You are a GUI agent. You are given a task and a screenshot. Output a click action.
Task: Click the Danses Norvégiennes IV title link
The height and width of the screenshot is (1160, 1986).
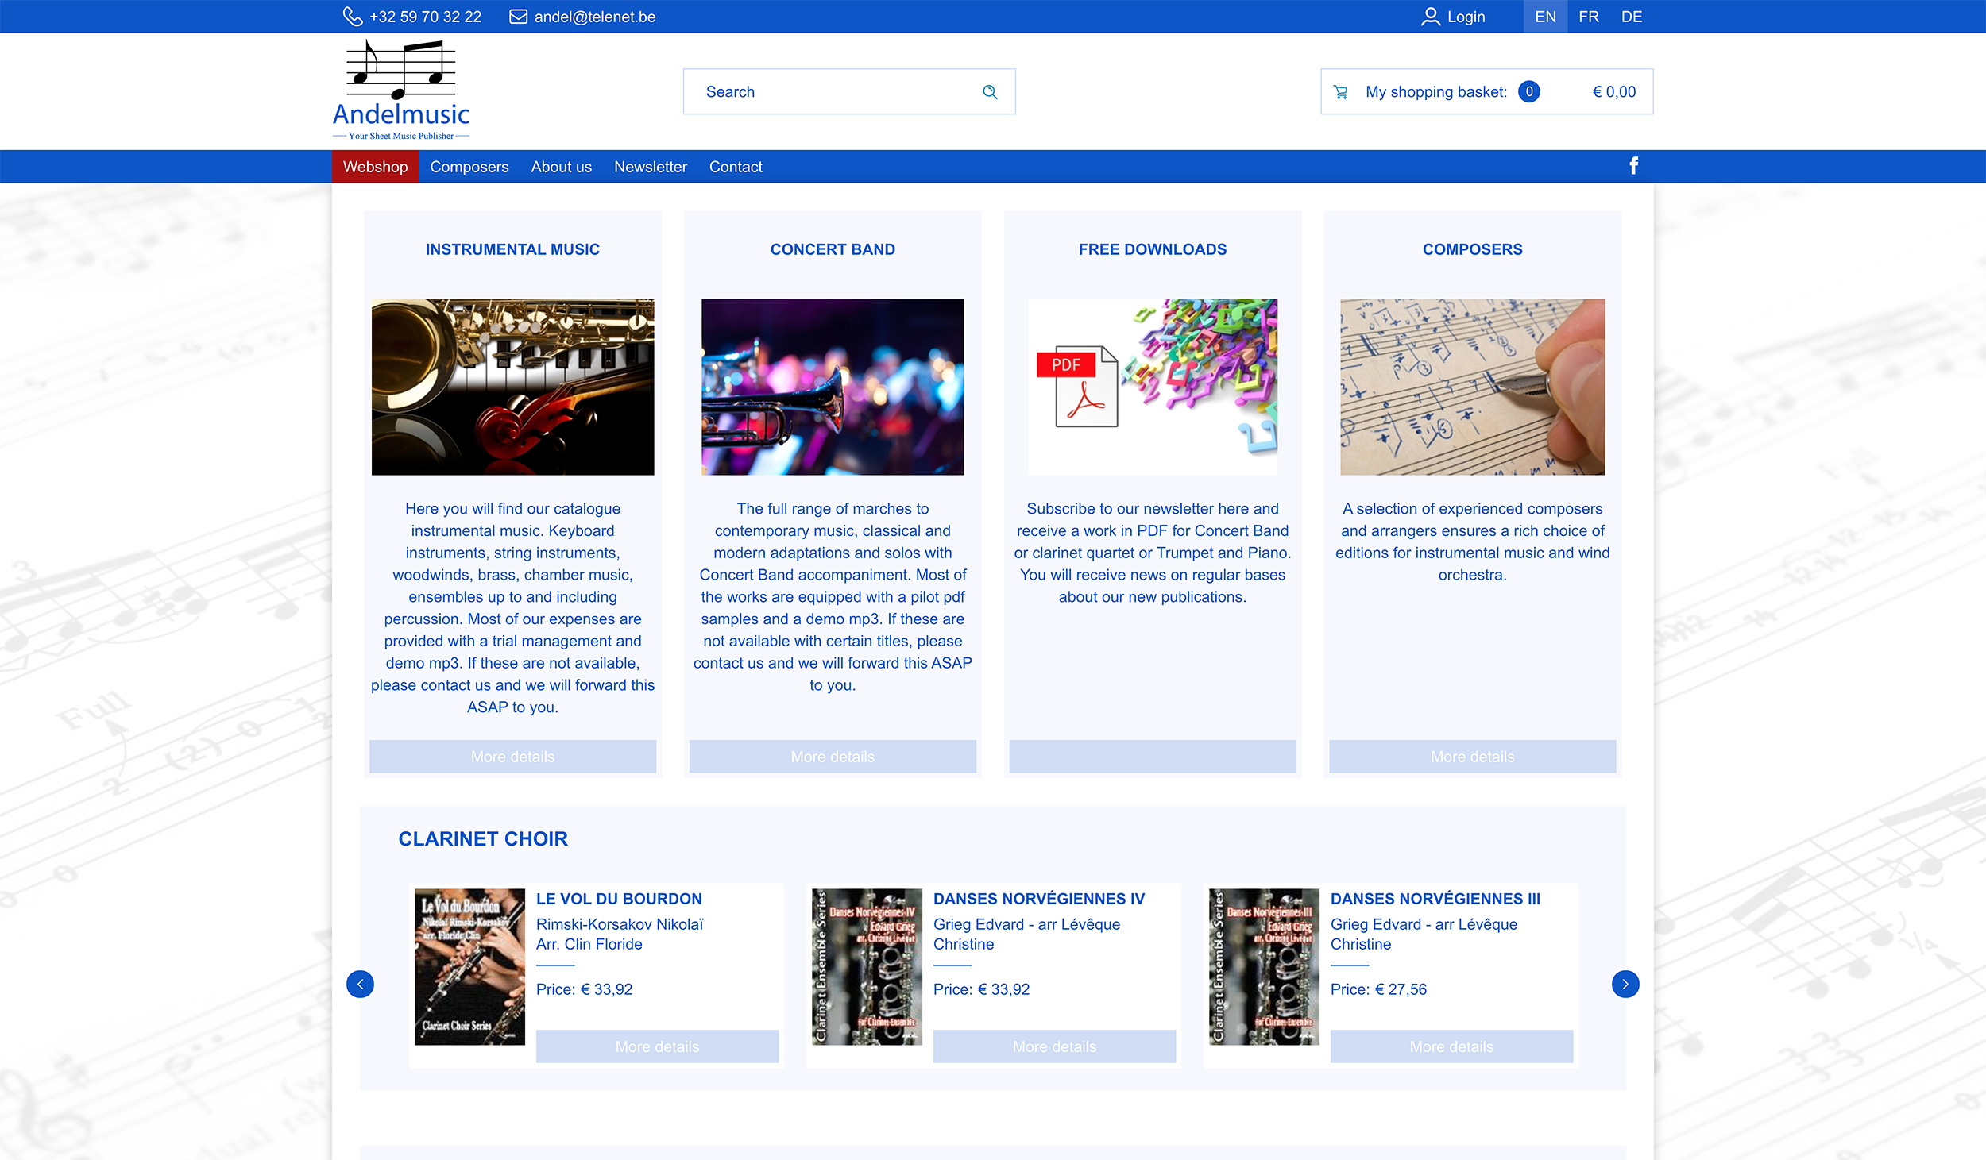pos(1038,899)
